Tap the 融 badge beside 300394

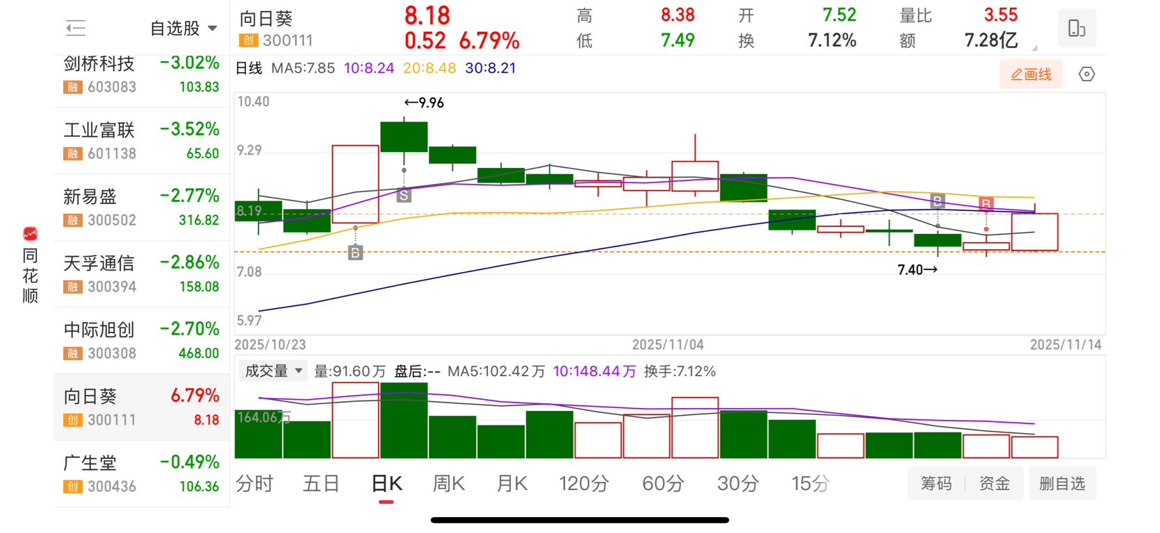(x=73, y=287)
